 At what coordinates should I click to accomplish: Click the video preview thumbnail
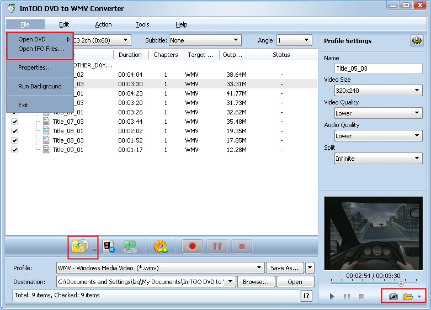click(373, 233)
